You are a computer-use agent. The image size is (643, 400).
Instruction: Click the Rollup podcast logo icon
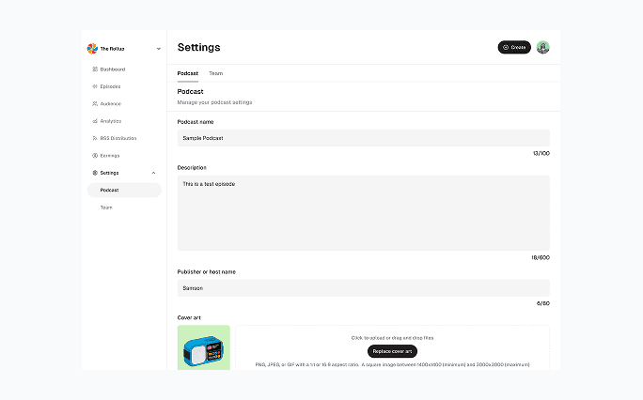(92, 49)
